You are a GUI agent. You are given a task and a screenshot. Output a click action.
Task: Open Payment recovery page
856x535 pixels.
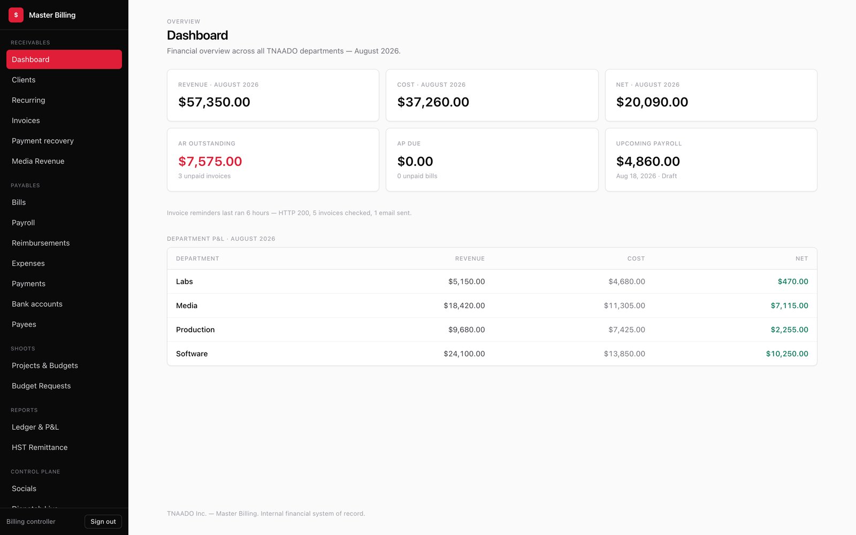[64, 141]
